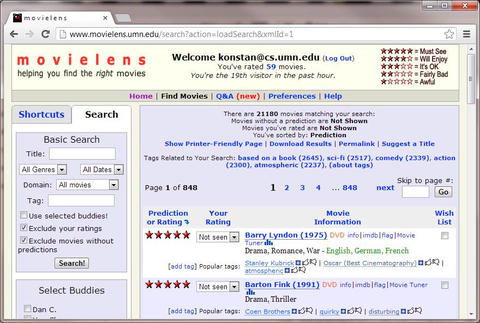Click blue add icon next to Stanley Kubrick tag

click(x=298, y=263)
